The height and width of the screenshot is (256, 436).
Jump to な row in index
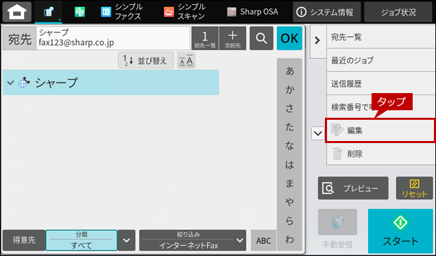pos(289,146)
